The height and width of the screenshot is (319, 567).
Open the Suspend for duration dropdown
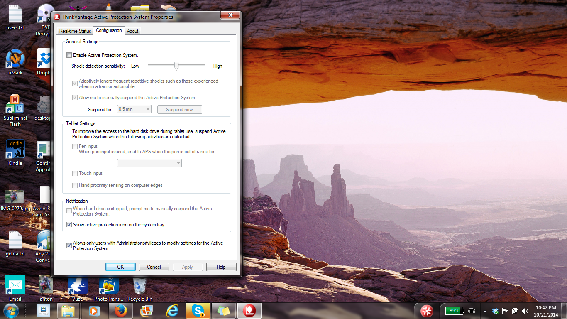(148, 109)
